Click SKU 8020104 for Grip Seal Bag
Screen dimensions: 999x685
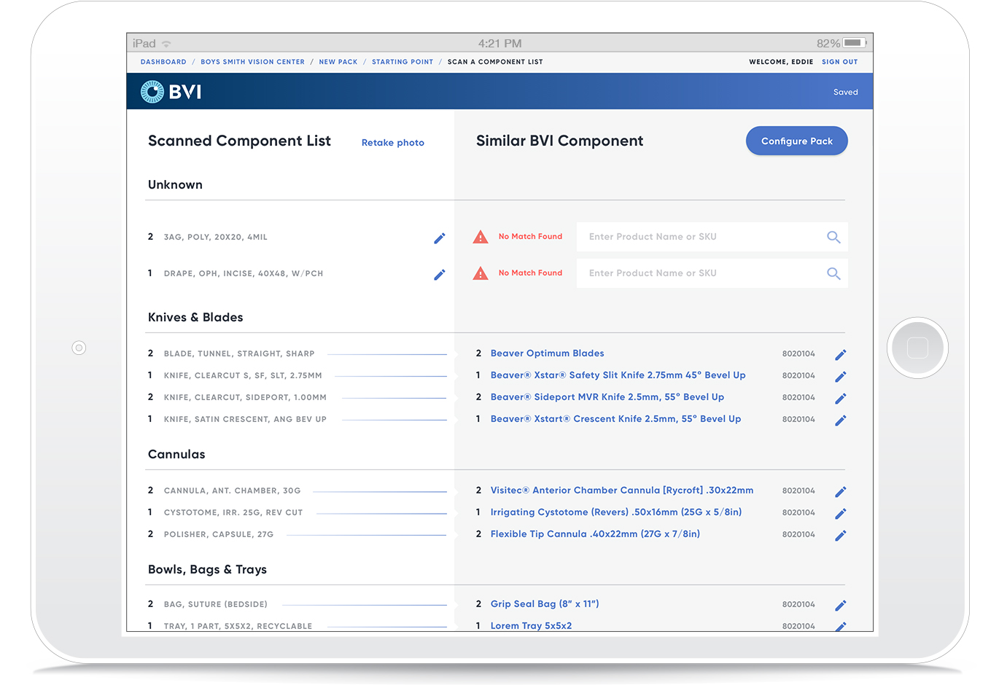[798, 605]
